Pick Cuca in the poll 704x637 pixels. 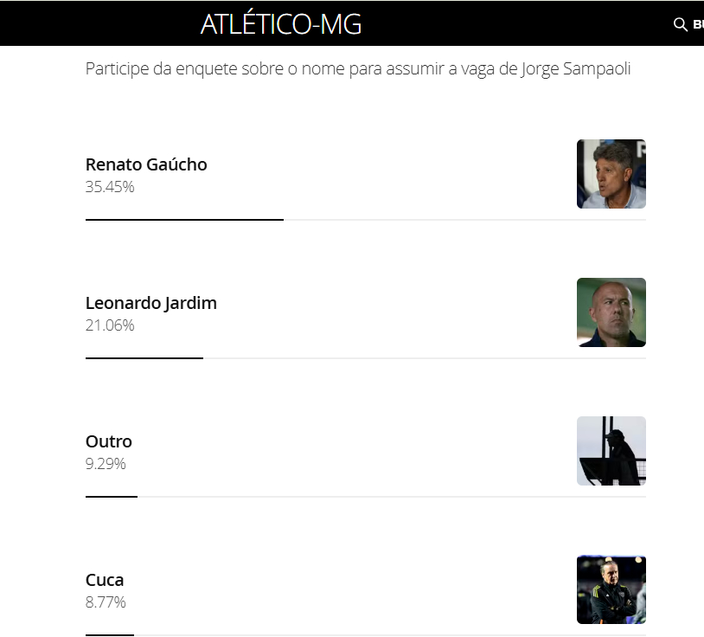point(105,580)
